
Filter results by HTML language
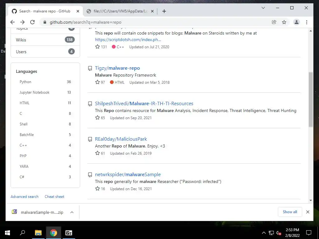click(x=45, y=103)
